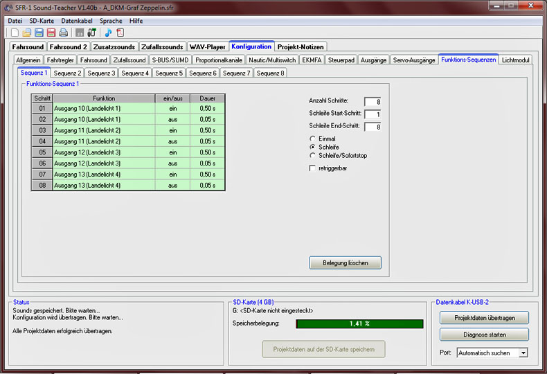Enable the retriggerbar checkbox

point(312,168)
